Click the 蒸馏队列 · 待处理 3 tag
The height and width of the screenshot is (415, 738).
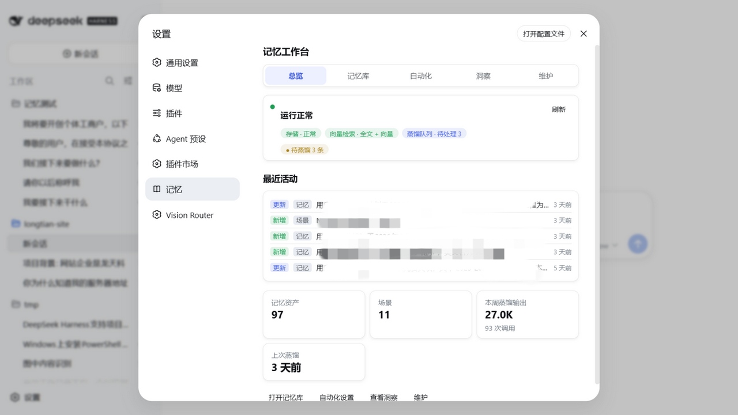(x=434, y=134)
